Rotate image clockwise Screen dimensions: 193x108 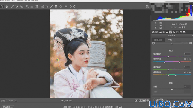click(x=74, y=7)
